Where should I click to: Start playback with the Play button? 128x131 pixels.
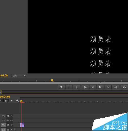coord(100,87)
